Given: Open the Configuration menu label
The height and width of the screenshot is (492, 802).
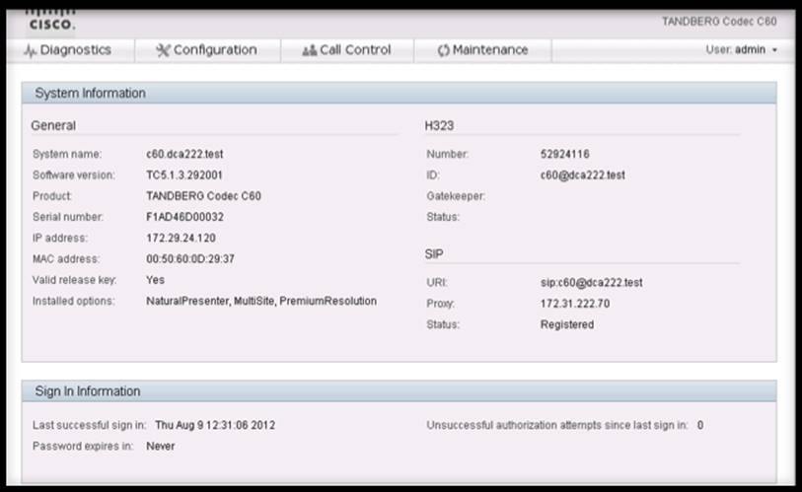Looking at the screenshot, I should tap(215, 50).
